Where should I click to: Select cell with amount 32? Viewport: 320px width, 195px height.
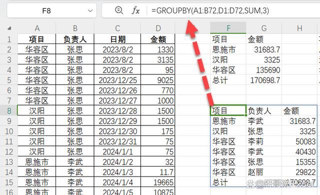[x=158, y=162]
